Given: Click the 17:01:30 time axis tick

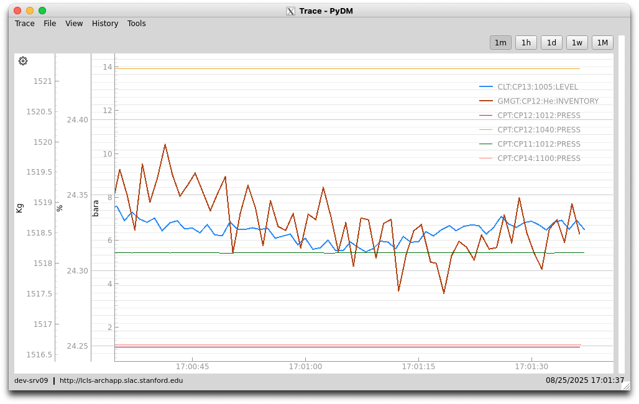Looking at the screenshot, I should point(531,366).
